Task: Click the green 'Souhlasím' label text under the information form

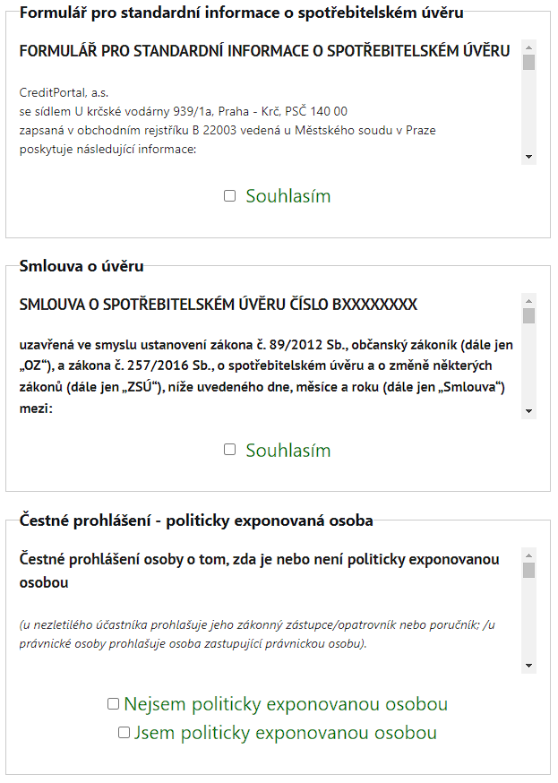Action: coord(288,196)
